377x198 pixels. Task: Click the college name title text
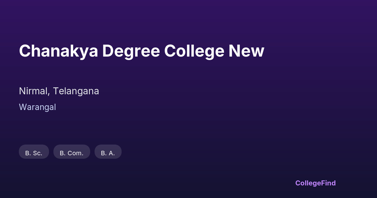coord(141,51)
